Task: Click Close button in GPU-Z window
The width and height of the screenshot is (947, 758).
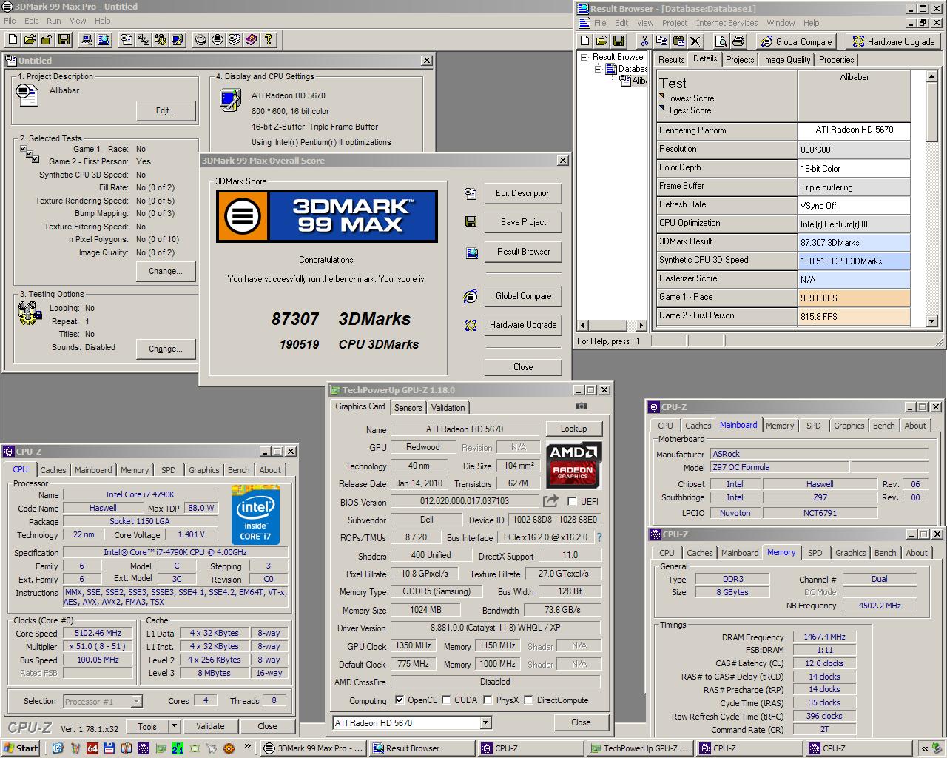Action: tap(581, 722)
